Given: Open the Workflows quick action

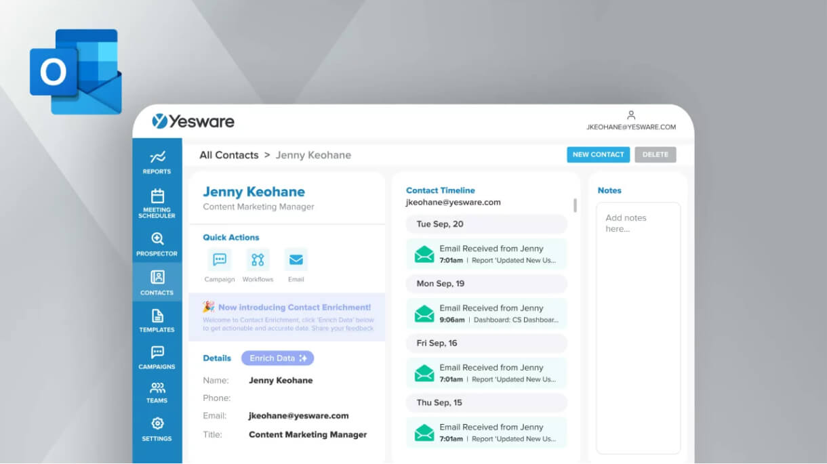Looking at the screenshot, I should [258, 260].
